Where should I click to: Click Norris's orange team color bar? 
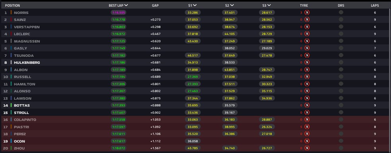(11, 12)
